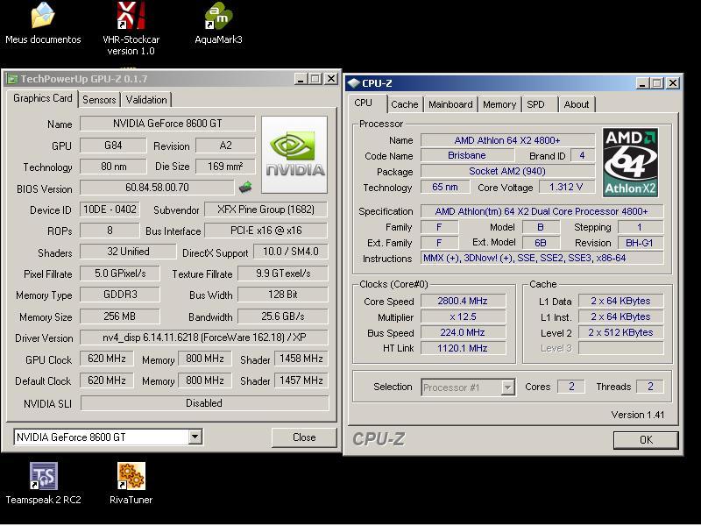Click the Bus Interface PCI-E x16 value
Image resolution: width=701 pixels, height=526 pixels.
[266, 231]
